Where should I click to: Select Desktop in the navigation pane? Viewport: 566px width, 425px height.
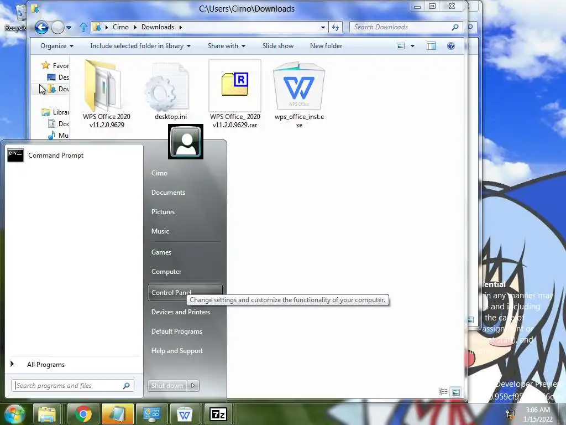[58, 77]
